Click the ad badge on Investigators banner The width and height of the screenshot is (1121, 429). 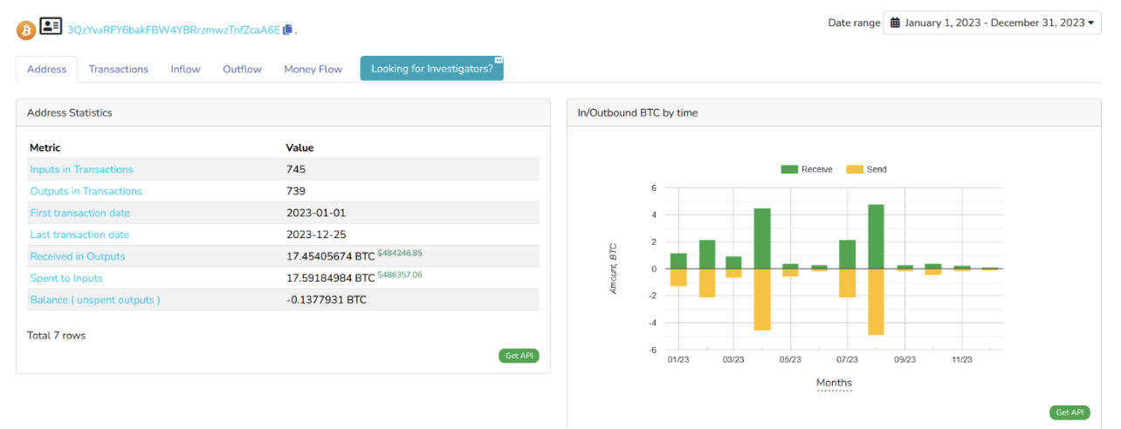499,60
